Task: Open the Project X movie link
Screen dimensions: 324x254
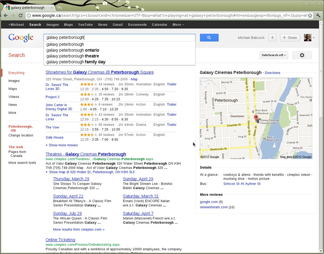Action: point(53,97)
